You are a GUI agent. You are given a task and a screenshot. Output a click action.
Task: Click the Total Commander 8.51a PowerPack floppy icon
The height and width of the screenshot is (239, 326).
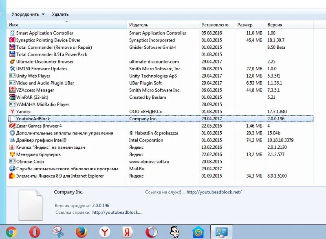pyautogui.click(x=12, y=54)
